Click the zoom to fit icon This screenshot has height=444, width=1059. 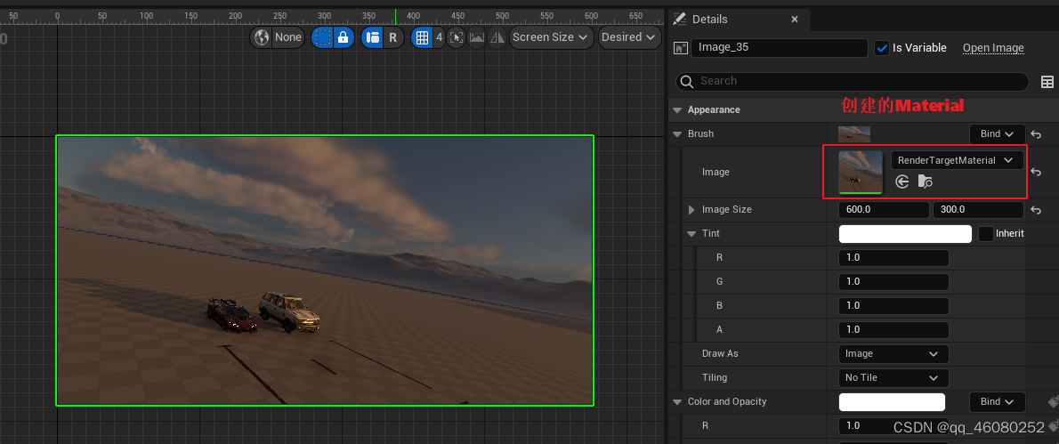click(457, 37)
